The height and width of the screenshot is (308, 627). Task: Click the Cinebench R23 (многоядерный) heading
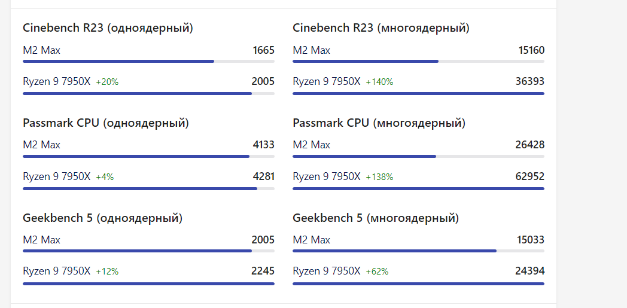click(381, 28)
